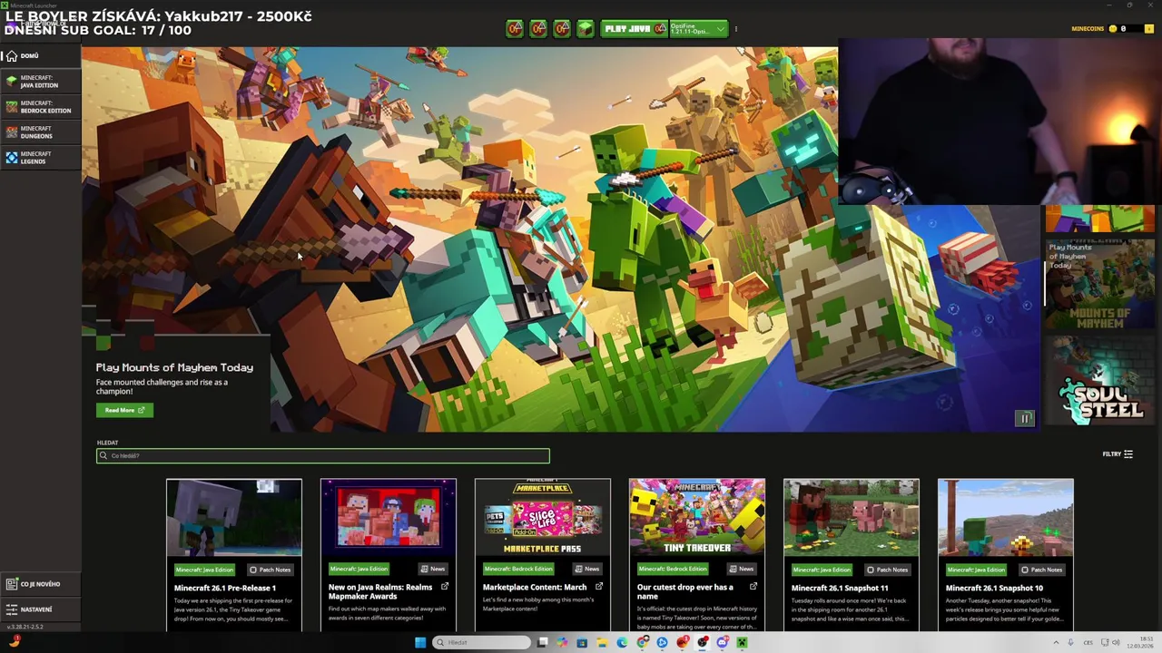Open Minecraft 26.1 Pre-Release 1 article
The height and width of the screenshot is (653, 1162).
[225, 588]
